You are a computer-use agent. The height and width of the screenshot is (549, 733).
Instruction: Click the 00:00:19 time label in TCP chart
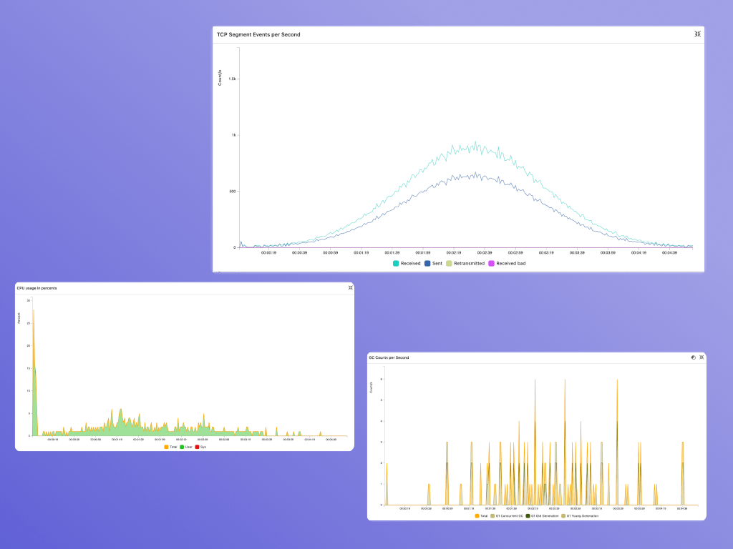click(x=269, y=252)
